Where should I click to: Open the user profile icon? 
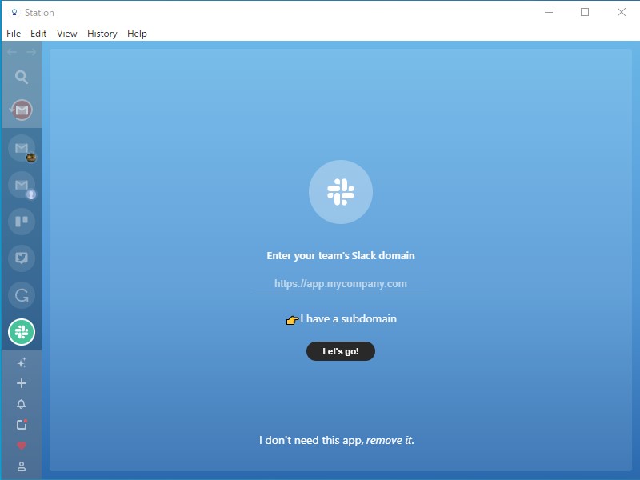[x=22, y=466]
